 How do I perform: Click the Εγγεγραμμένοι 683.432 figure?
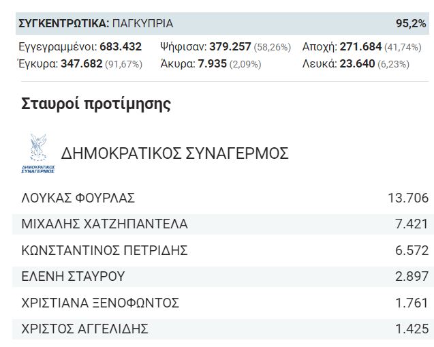click(x=80, y=47)
